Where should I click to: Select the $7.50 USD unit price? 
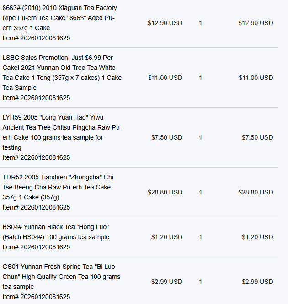166,137
